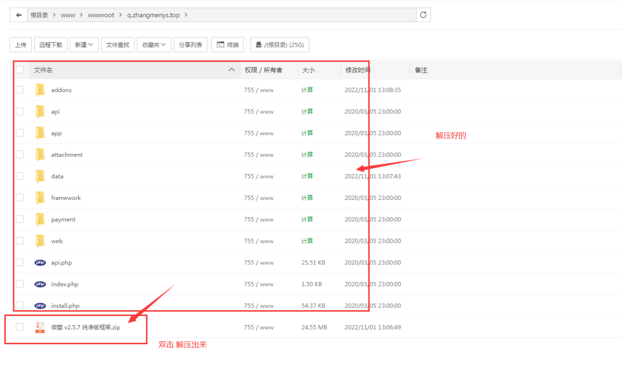This screenshot has height=385, width=622.
Task: Click the root directory disk button
Action: click(279, 44)
